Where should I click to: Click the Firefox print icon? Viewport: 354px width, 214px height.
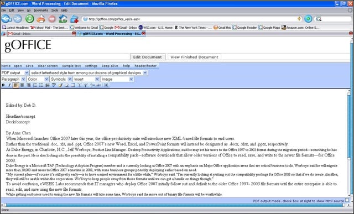coord(41,19)
